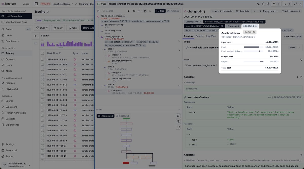Collapse the Graph section

point(179,109)
